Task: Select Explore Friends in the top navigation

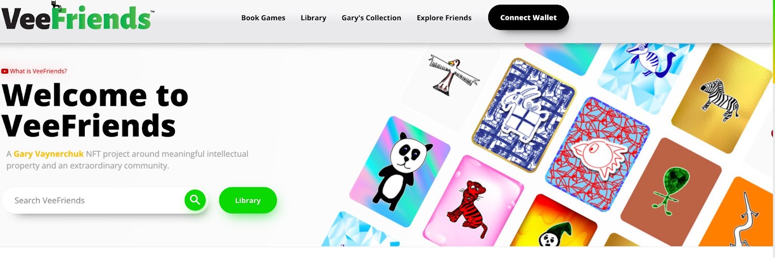Action: (x=444, y=18)
